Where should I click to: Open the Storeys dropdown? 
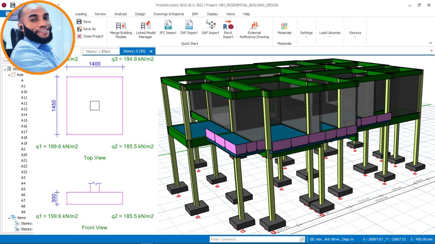355,34
